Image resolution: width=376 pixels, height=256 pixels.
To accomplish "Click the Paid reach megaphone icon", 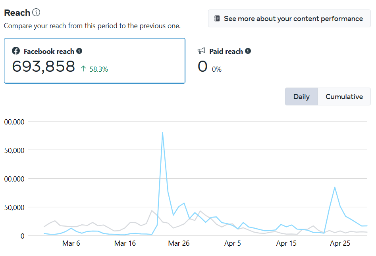I will 202,51.
